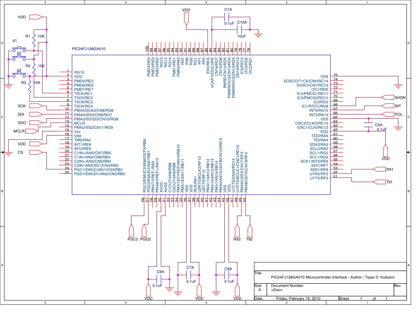Click the VCAP/VDDCORE pin label

click(x=212, y=73)
